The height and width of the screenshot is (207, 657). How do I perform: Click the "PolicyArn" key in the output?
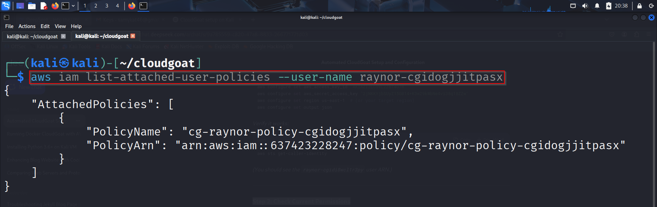[123, 145]
